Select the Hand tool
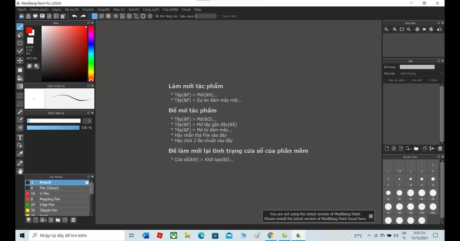 pos(20,171)
